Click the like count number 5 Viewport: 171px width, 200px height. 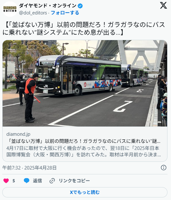click(14, 181)
